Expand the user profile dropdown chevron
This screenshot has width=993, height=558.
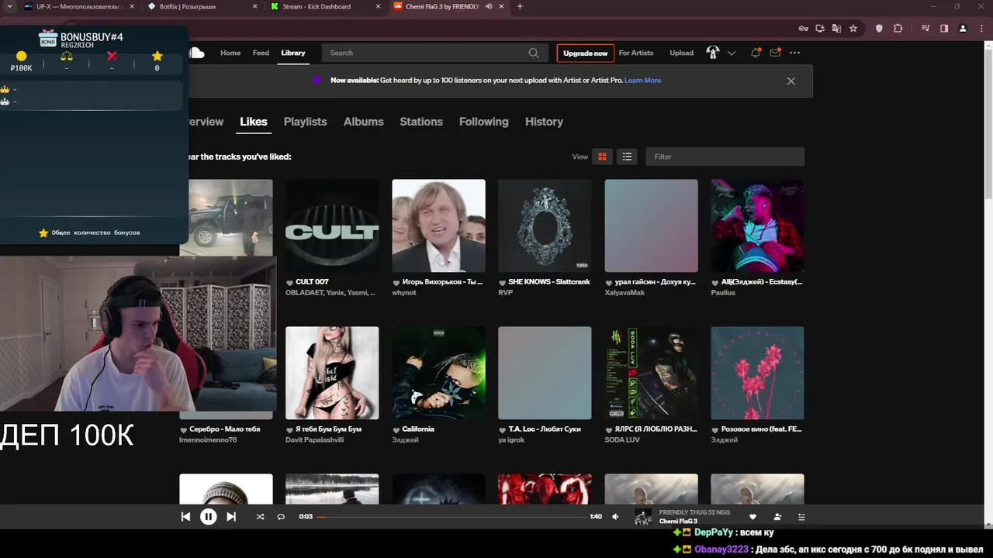click(732, 53)
